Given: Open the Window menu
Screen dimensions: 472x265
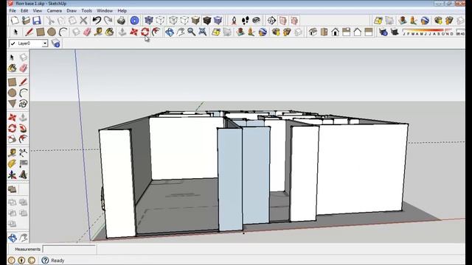Looking at the screenshot, I should click(x=105, y=10).
